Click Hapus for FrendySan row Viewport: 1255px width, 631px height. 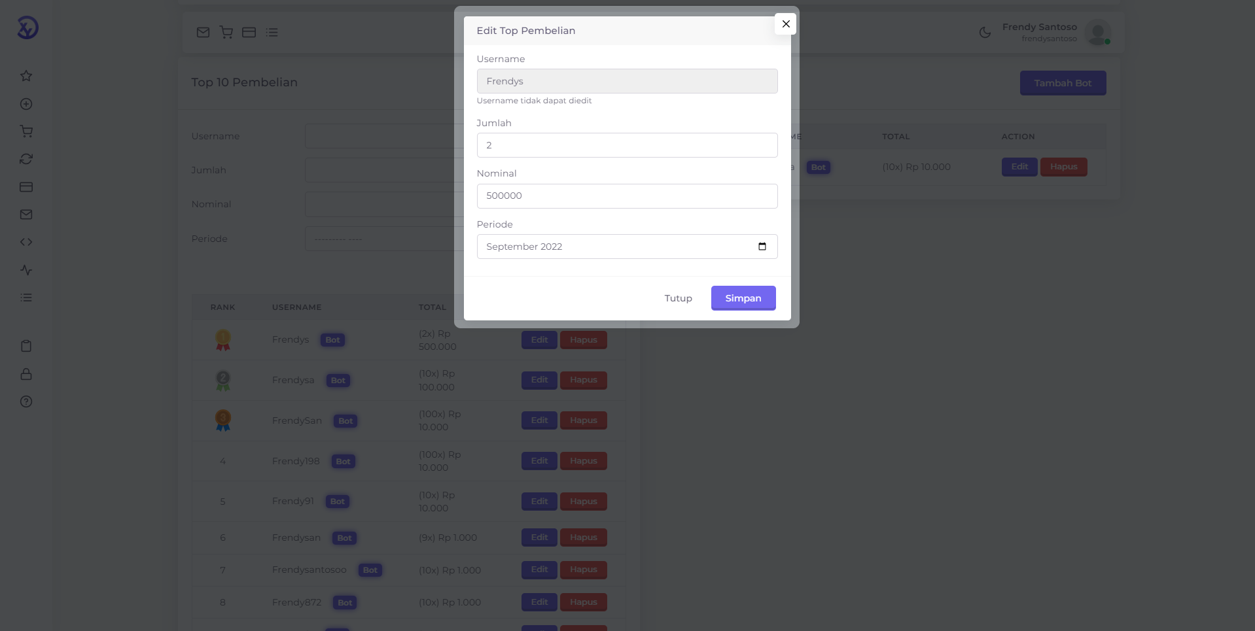click(x=583, y=420)
